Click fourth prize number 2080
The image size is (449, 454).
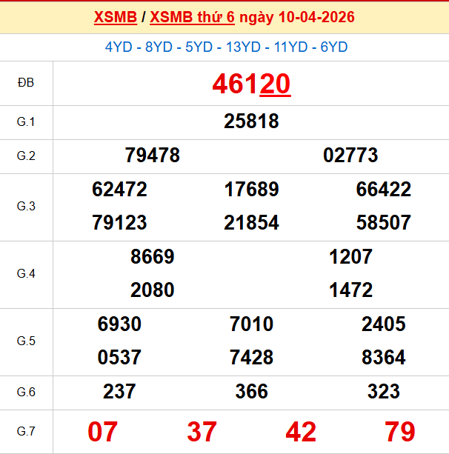click(x=152, y=290)
